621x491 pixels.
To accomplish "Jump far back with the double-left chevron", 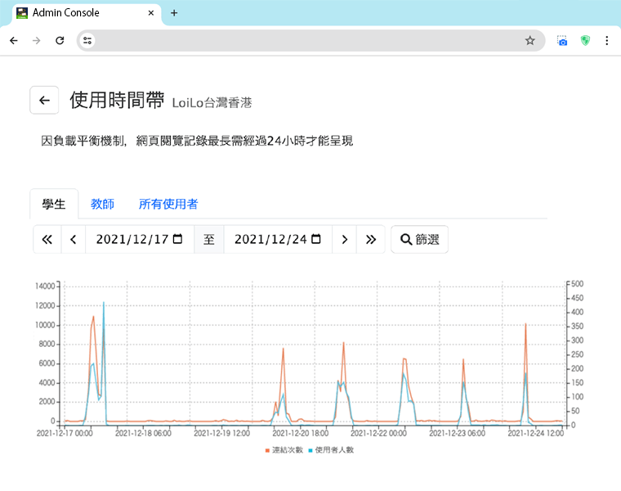I will pos(47,239).
